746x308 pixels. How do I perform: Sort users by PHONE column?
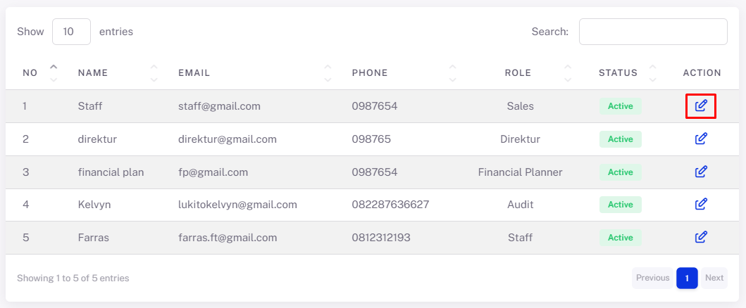tap(452, 72)
